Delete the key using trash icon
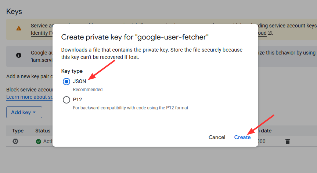The width and height of the screenshot is (317, 173). click(x=288, y=142)
